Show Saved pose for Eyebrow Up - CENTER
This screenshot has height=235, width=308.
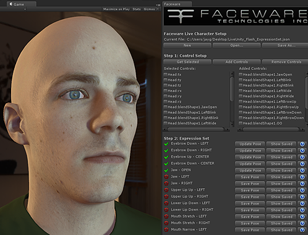(x=281, y=157)
